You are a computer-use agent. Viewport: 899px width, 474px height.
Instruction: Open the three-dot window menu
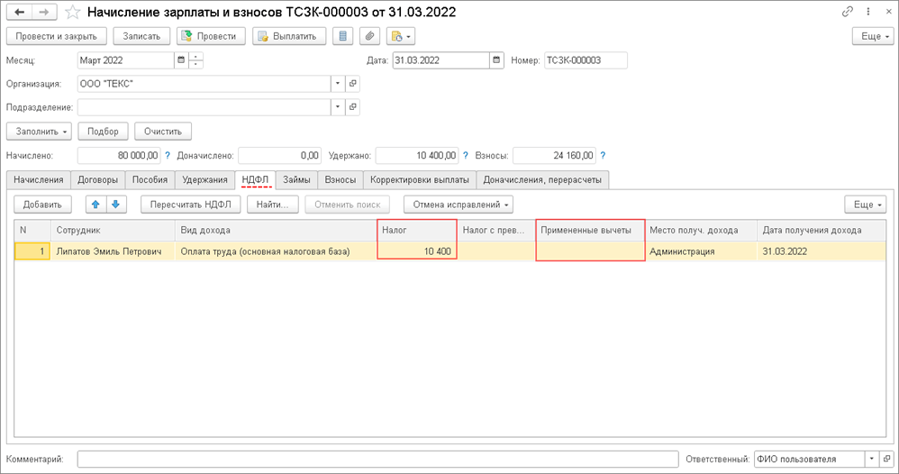click(868, 12)
